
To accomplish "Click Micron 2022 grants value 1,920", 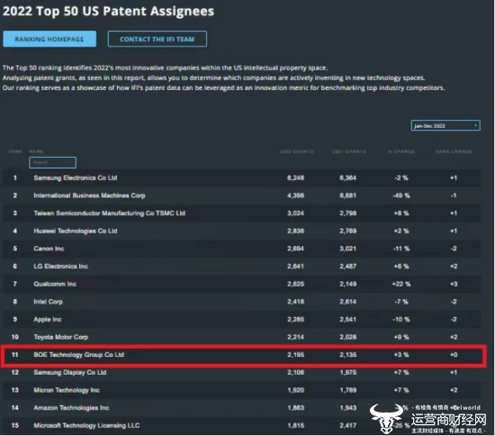I will pos(296,390).
